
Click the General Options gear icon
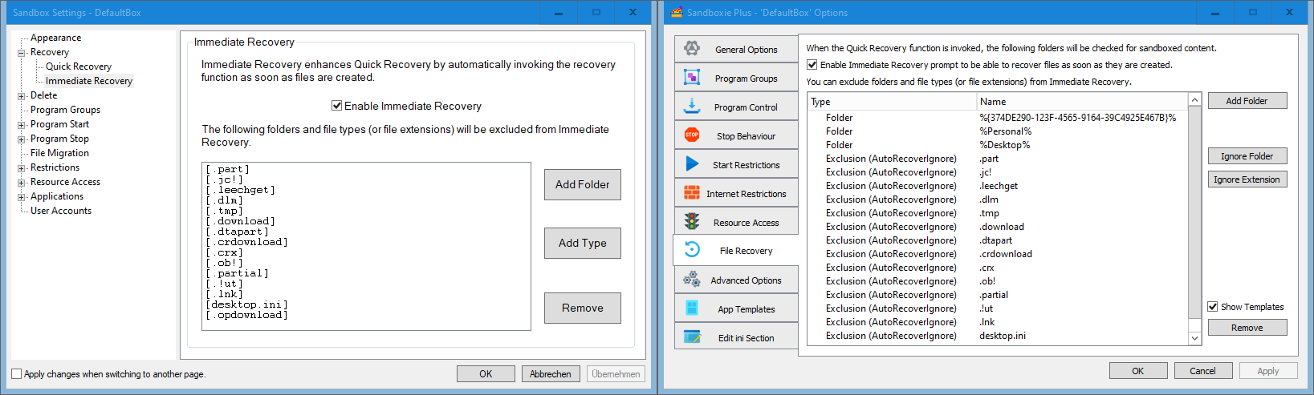tap(692, 49)
